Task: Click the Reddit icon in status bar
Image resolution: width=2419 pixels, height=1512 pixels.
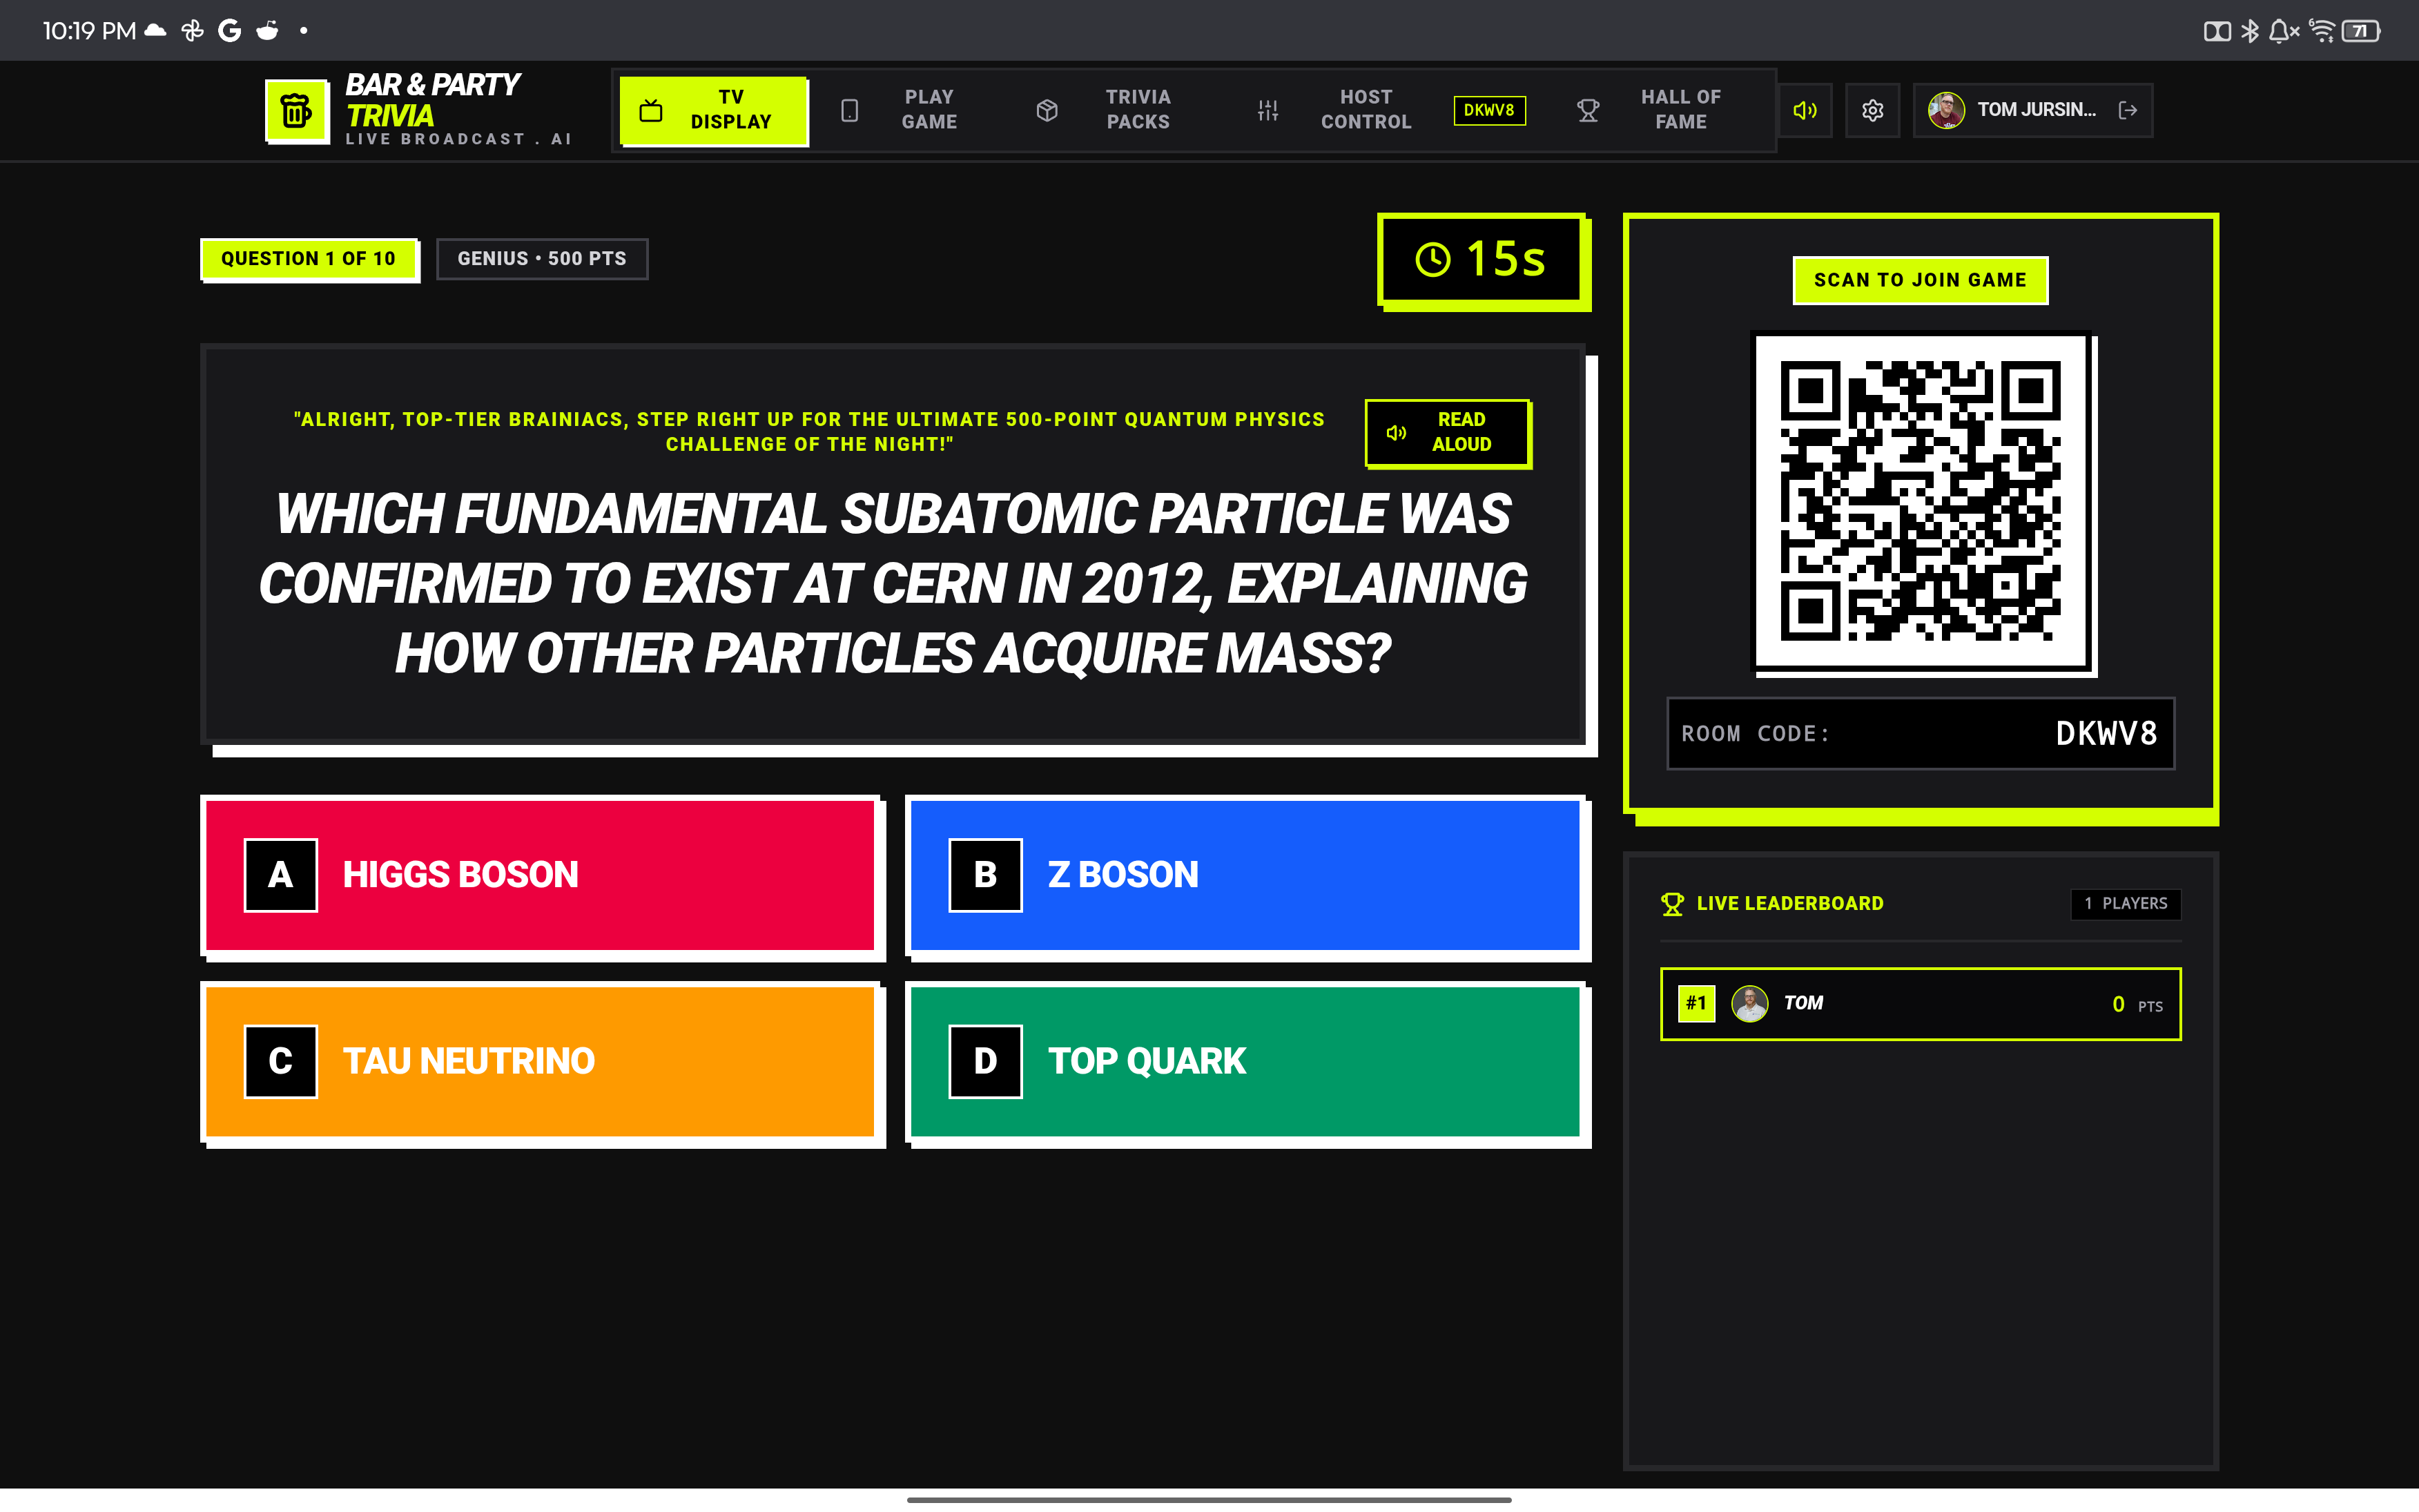Action: click(267, 31)
